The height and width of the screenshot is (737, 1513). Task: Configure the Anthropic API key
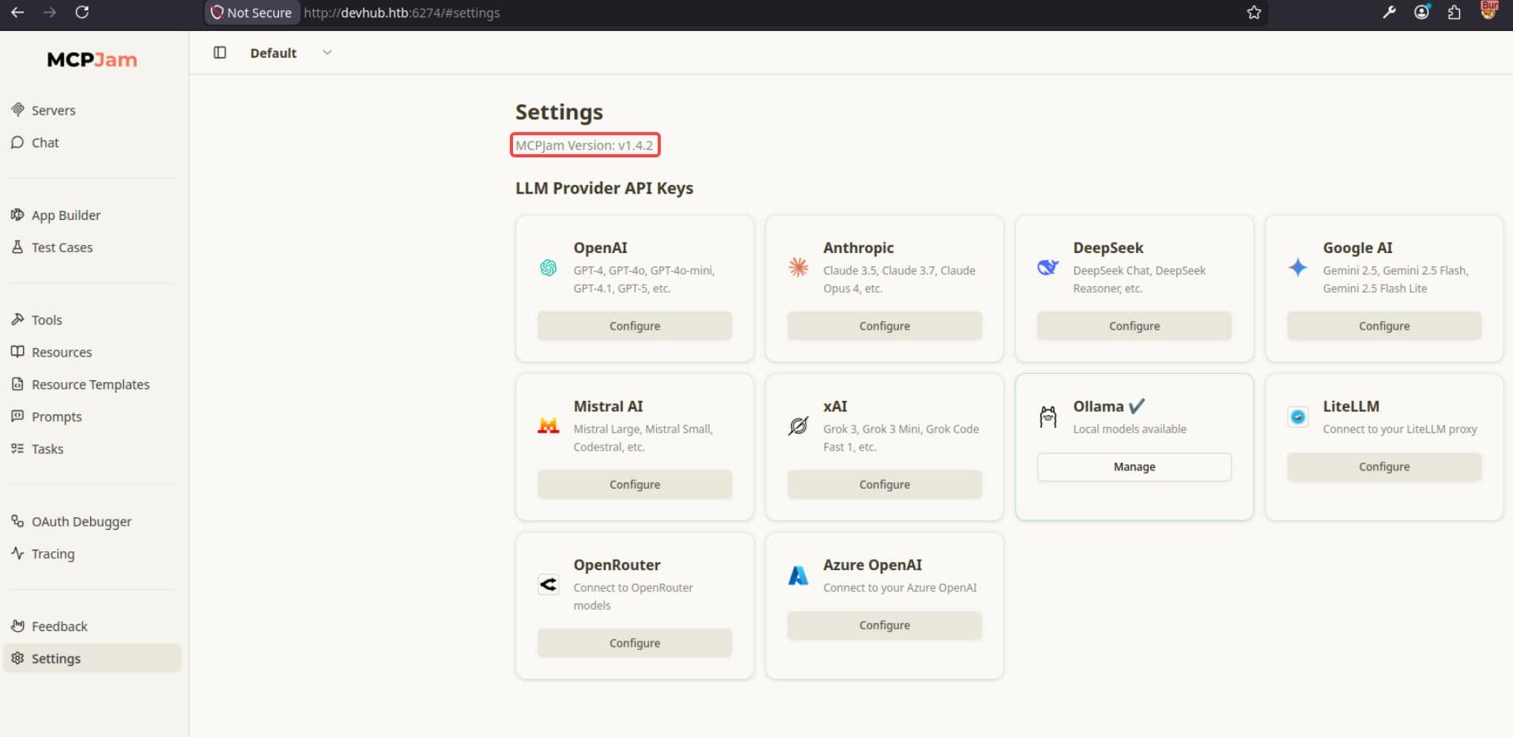coord(885,326)
